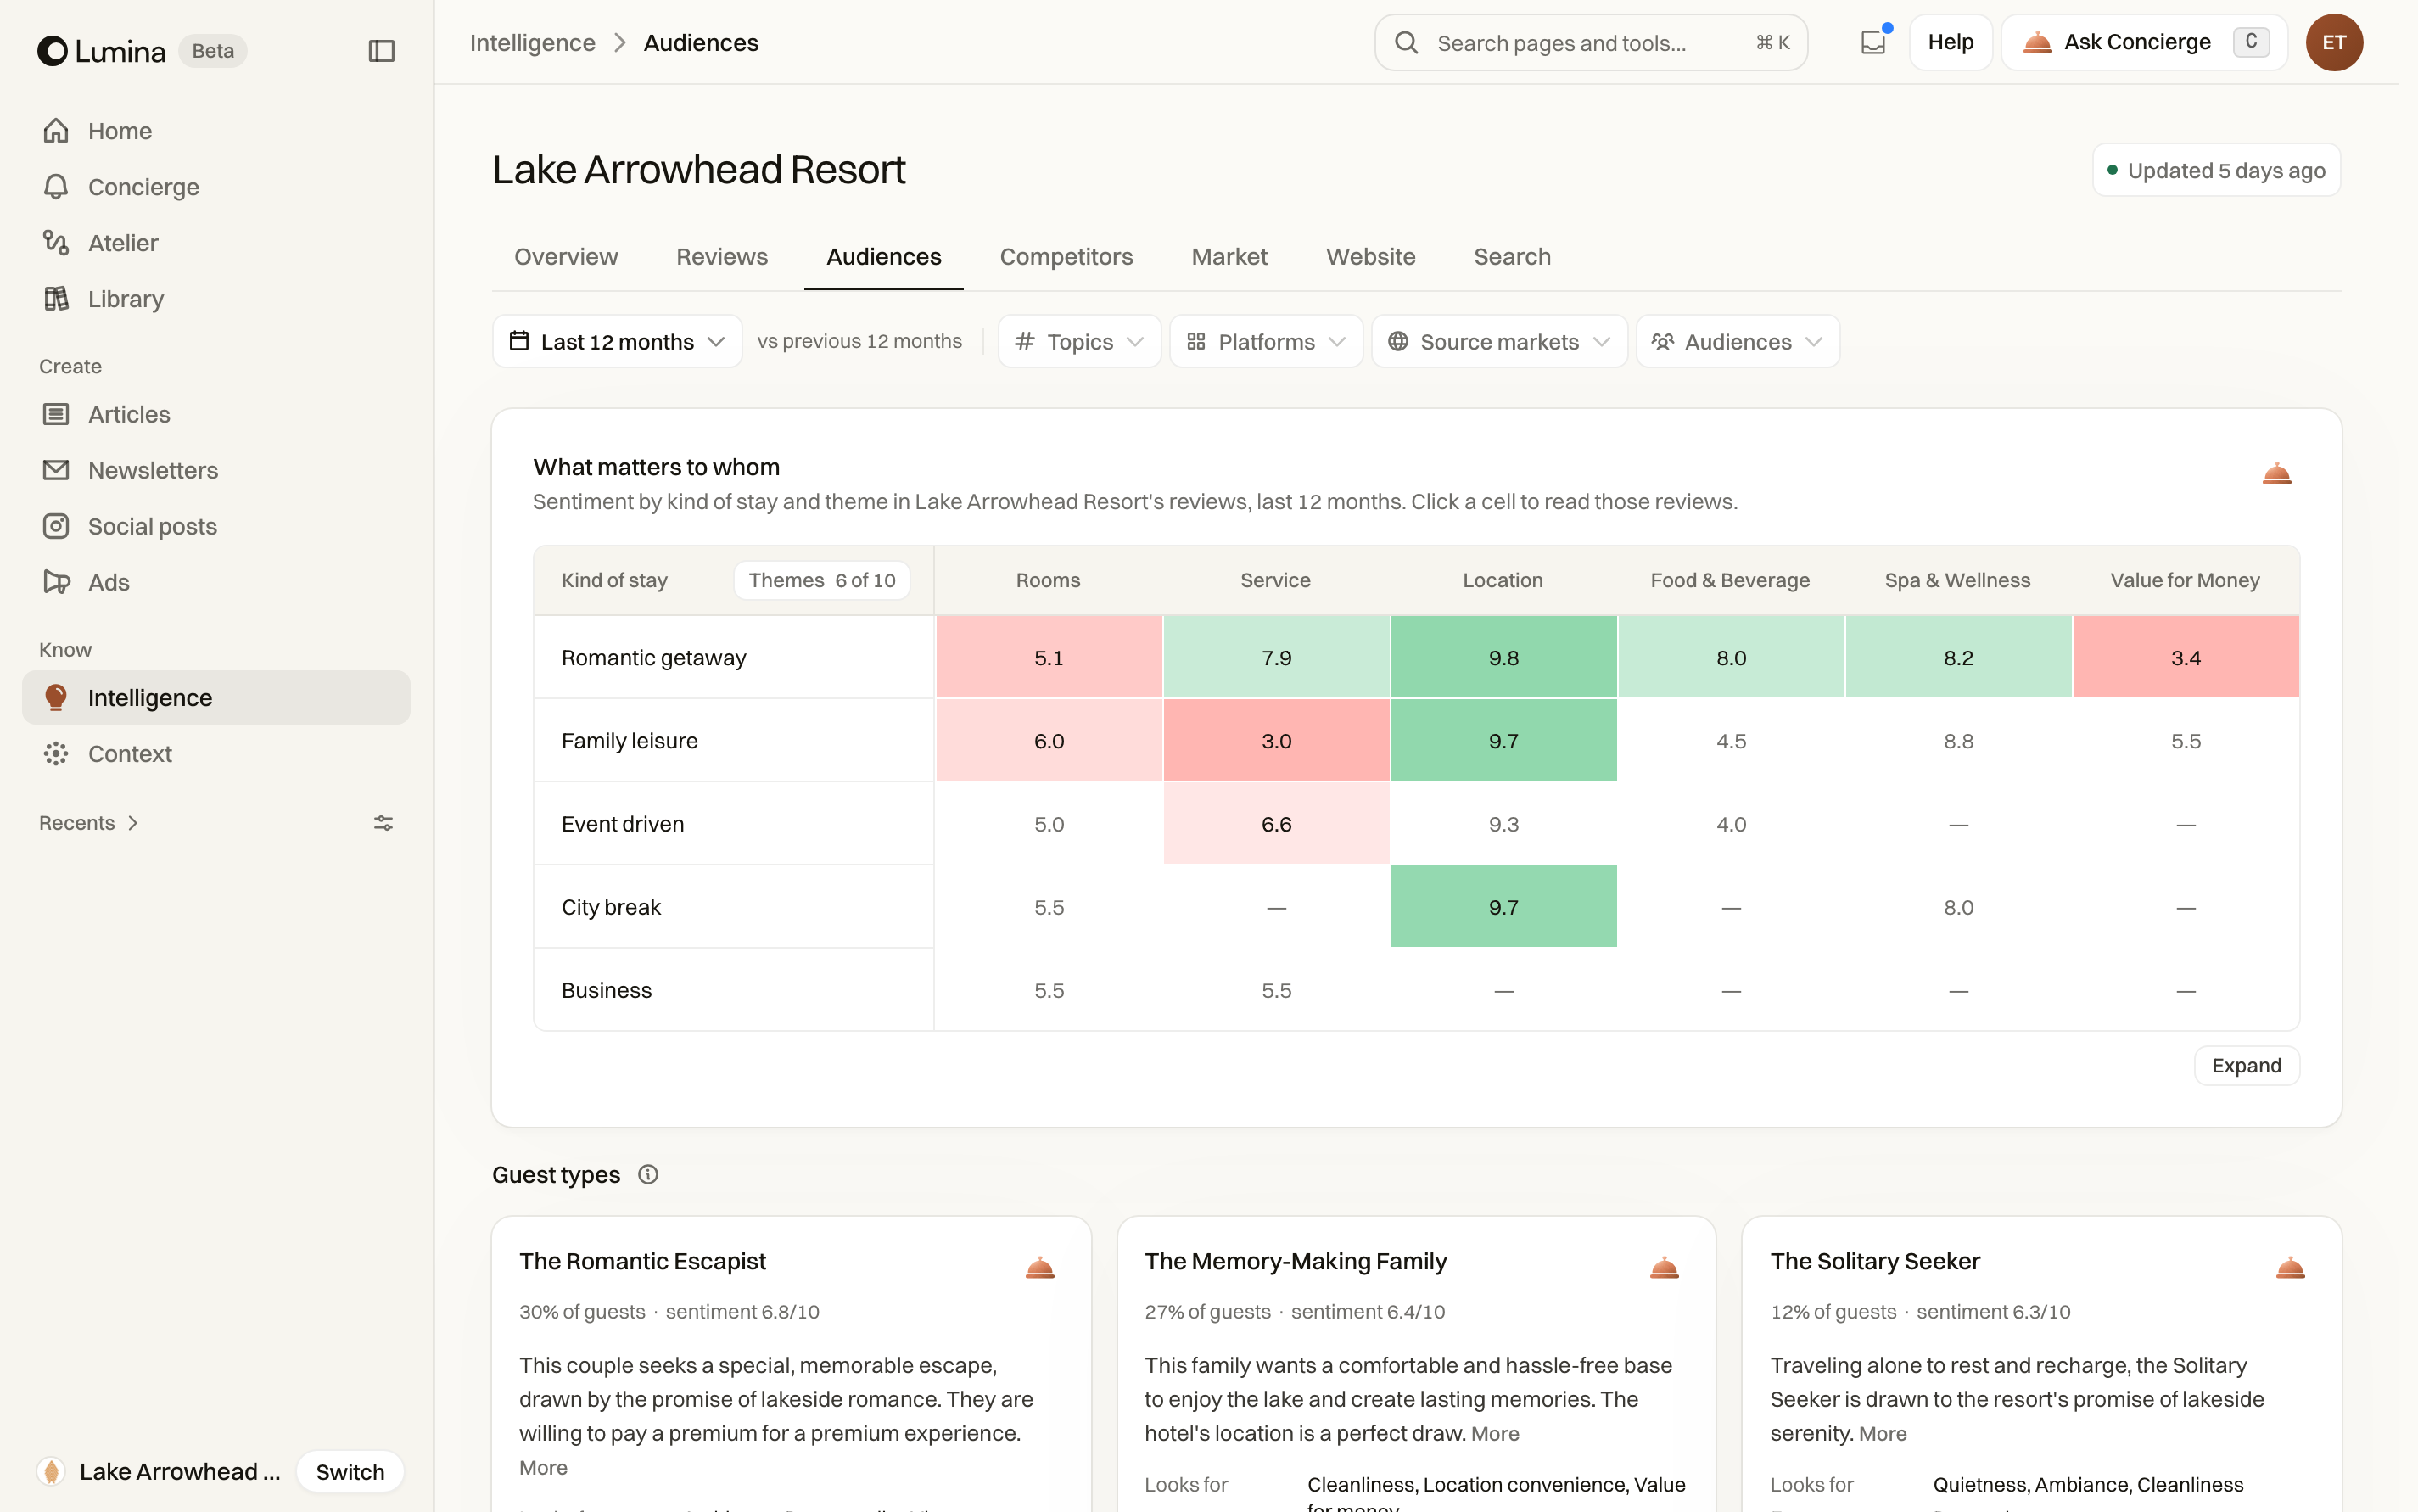Open Home from the sidebar
The width and height of the screenshot is (2418, 1512).
point(216,131)
